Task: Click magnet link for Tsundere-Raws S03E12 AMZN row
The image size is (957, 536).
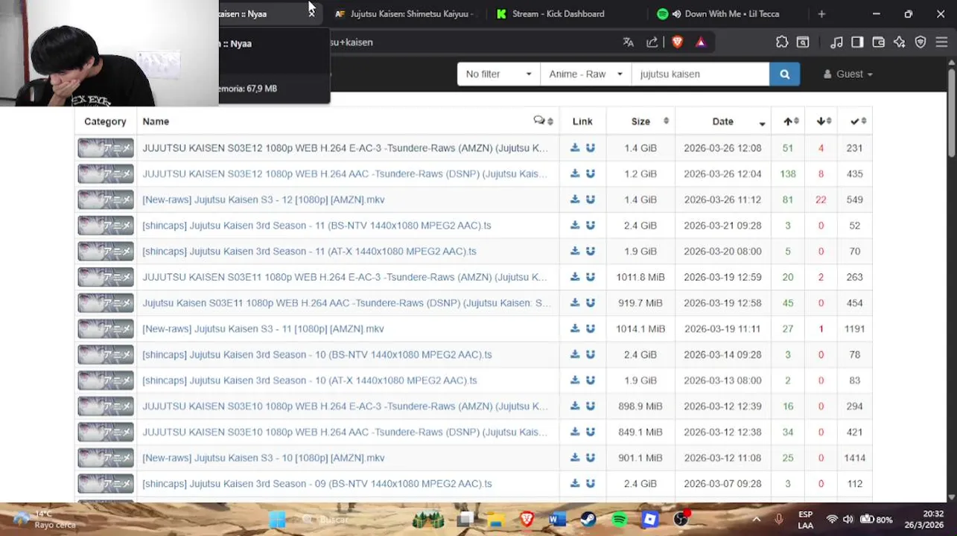Action: coord(591,147)
